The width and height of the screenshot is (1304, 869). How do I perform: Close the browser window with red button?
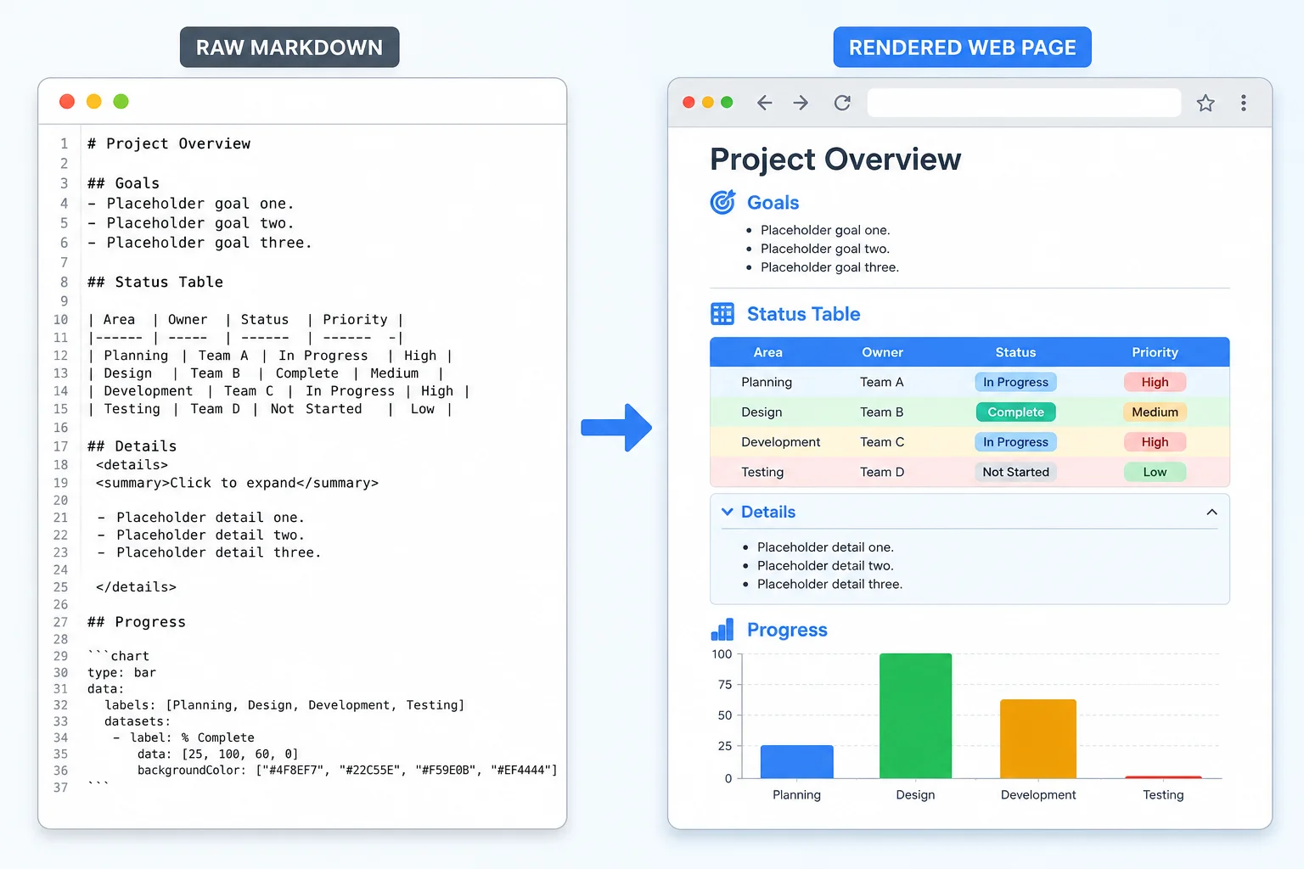(x=689, y=102)
